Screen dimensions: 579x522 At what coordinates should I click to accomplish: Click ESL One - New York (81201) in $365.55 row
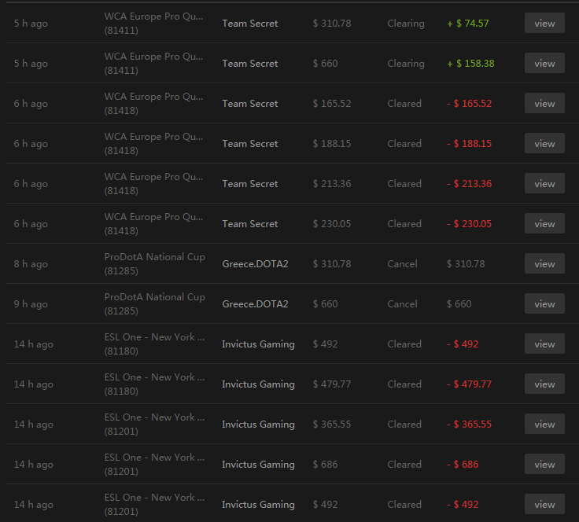point(154,425)
